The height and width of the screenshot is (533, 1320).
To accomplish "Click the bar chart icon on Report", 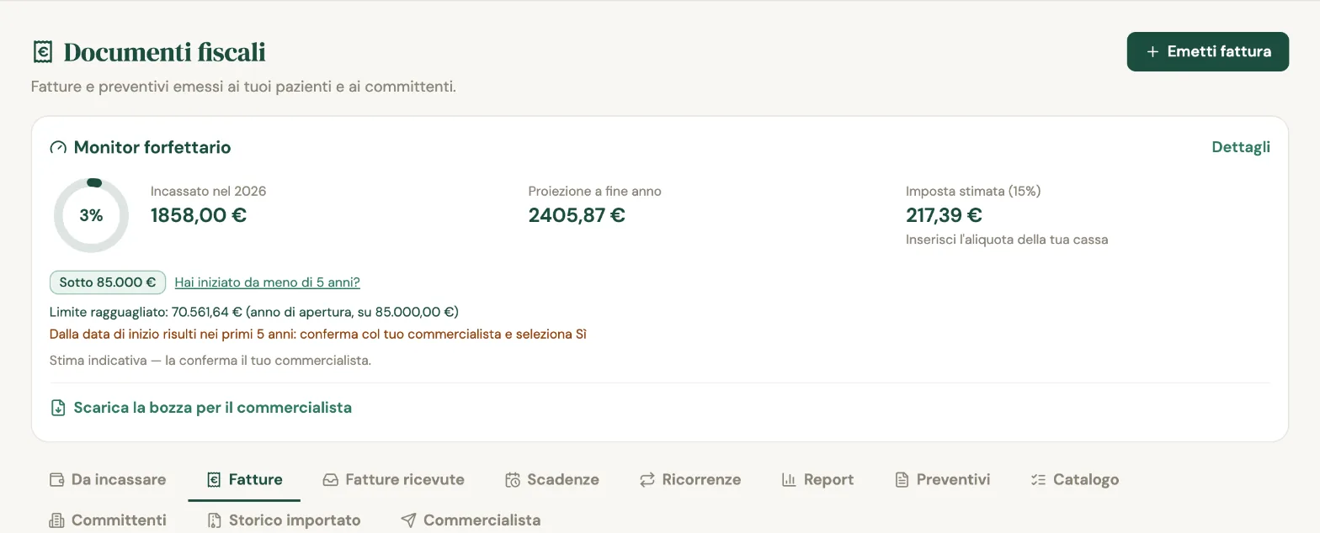I will pyautogui.click(x=789, y=480).
